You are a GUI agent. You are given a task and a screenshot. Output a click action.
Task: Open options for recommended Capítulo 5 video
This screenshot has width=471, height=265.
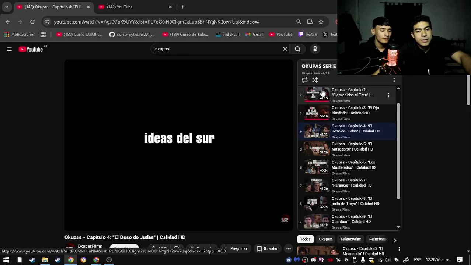click(x=399, y=250)
